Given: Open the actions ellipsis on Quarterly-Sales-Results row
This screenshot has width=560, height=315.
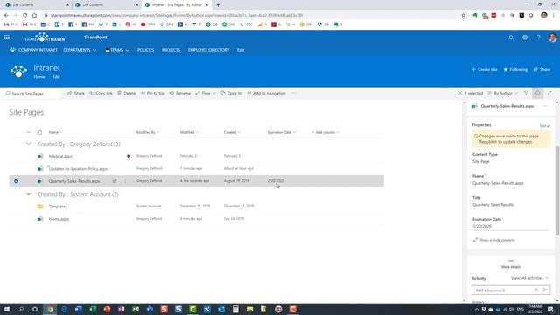Looking at the screenshot, I should (x=125, y=181).
